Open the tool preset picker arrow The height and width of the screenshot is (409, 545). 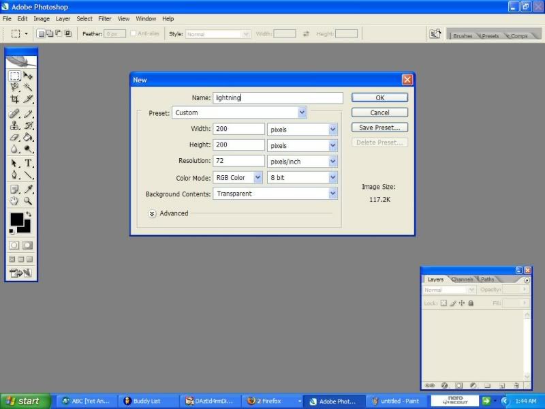pos(26,33)
